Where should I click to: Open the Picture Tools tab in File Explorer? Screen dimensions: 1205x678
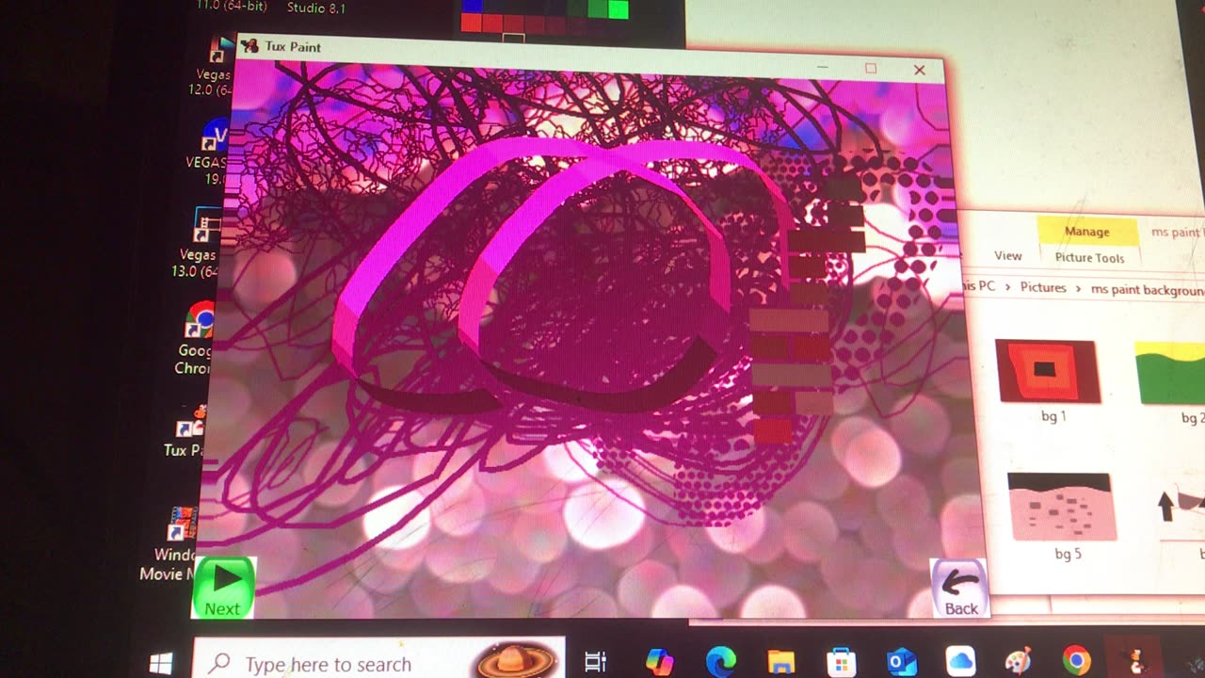point(1089,258)
